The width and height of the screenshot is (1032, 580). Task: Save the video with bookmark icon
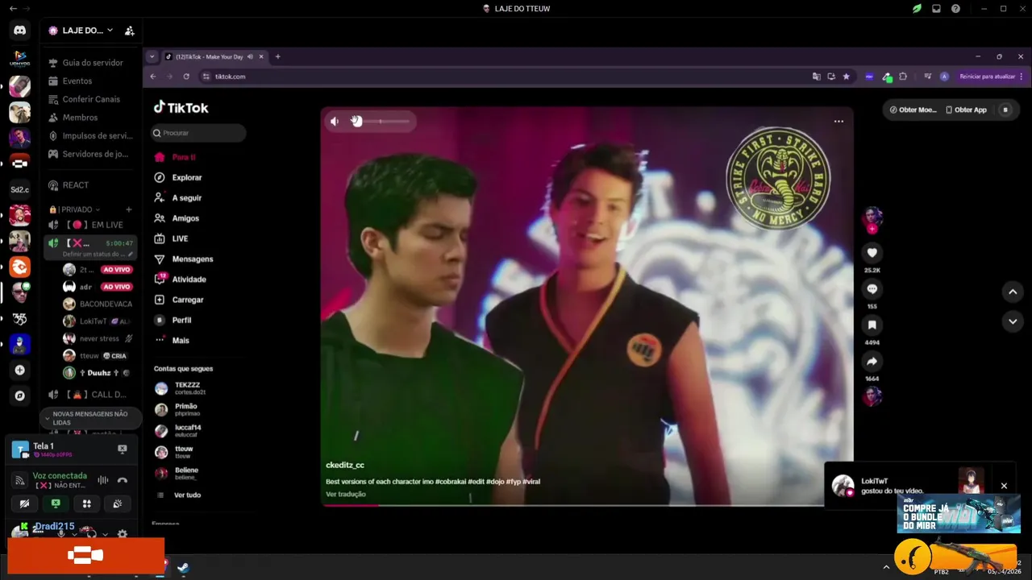(x=872, y=325)
